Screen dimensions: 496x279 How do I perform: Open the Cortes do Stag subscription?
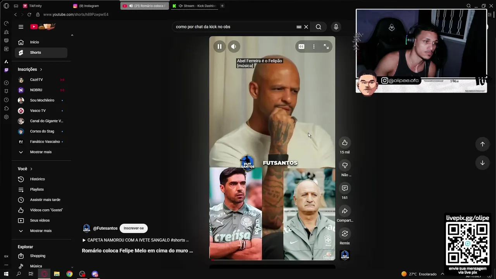[41, 131]
